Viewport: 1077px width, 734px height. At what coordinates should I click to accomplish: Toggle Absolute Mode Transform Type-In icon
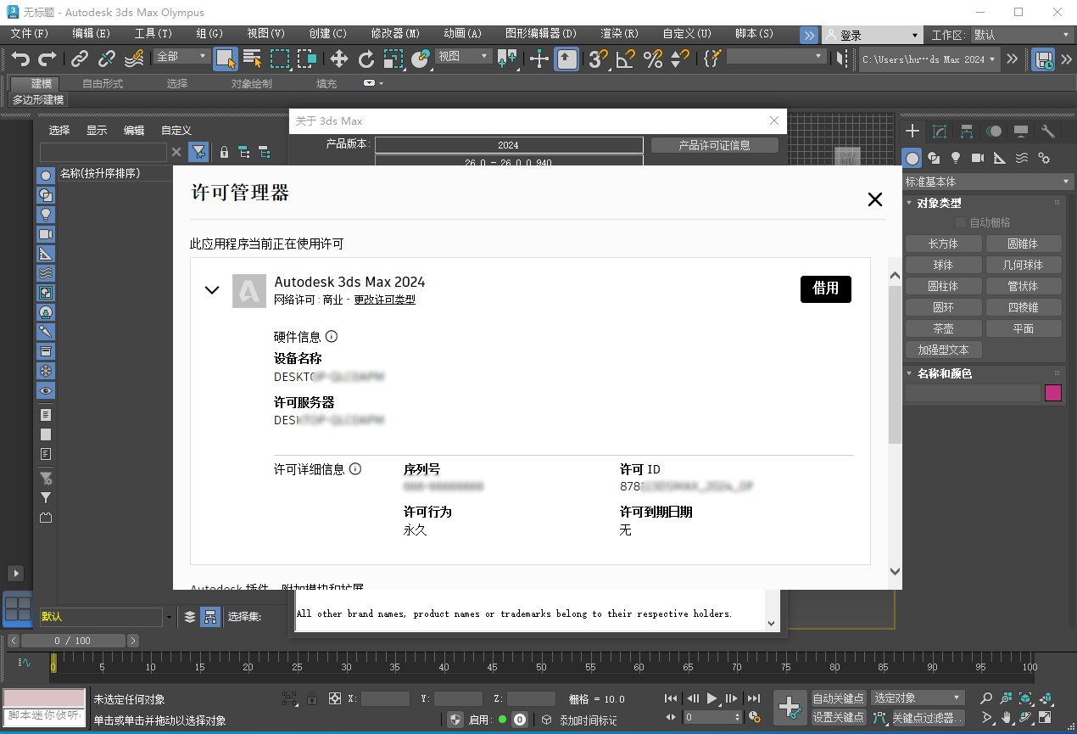pos(334,699)
